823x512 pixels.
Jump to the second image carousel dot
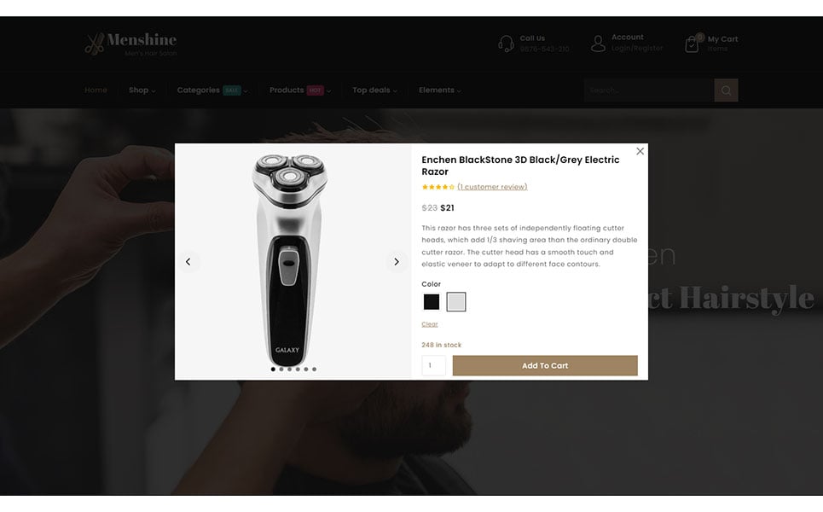click(x=281, y=369)
